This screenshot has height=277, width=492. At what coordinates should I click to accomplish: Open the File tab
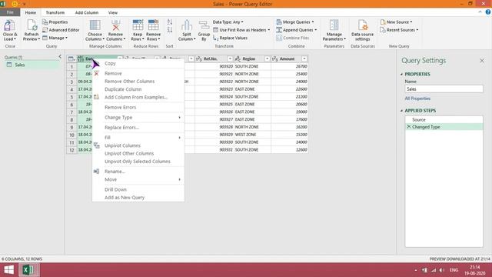tap(10, 12)
